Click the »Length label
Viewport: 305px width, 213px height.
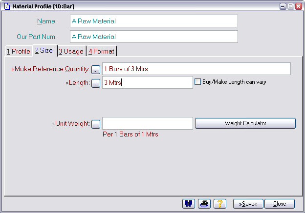[x=78, y=83]
